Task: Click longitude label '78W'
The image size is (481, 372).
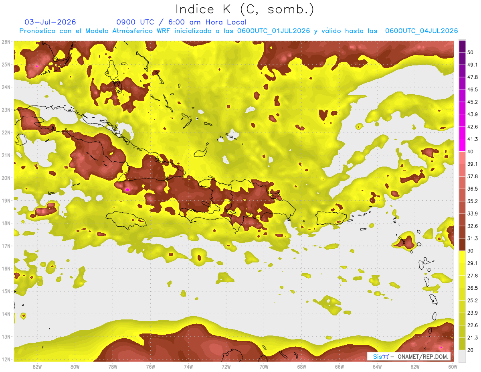Action: click(113, 367)
